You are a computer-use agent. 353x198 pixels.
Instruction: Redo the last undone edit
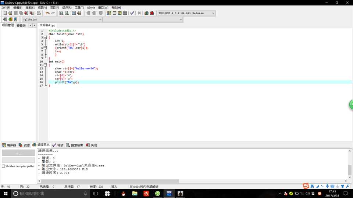(x=53, y=13)
